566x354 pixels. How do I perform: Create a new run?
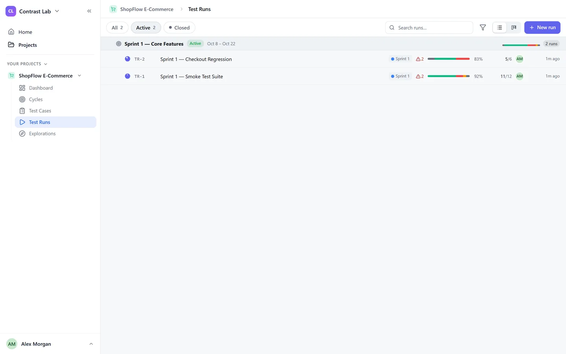[542, 28]
